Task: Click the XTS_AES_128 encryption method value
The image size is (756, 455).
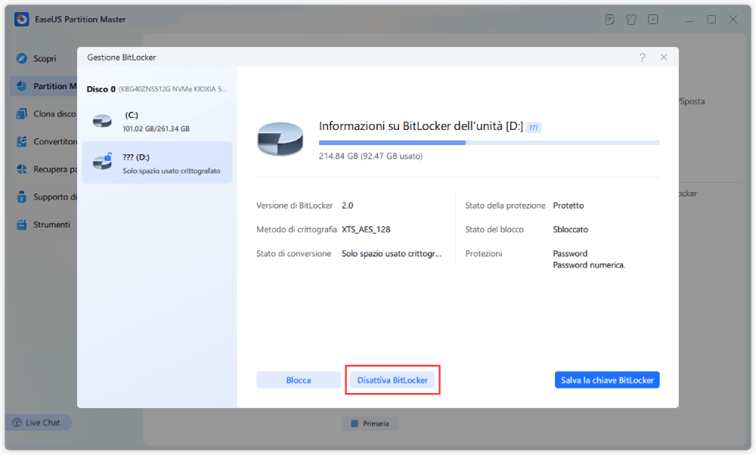Action: point(366,230)
